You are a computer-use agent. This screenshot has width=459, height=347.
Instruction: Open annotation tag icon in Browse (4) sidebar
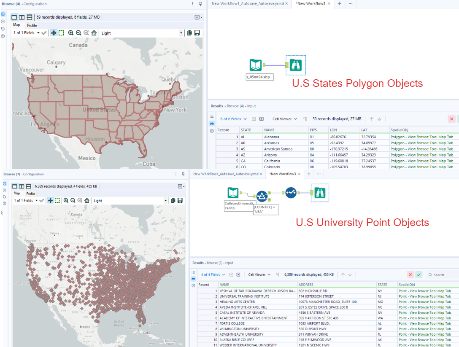[x=3, y=29]
